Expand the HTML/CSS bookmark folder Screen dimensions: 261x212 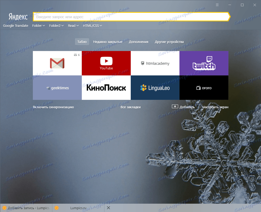coord(92,25)
